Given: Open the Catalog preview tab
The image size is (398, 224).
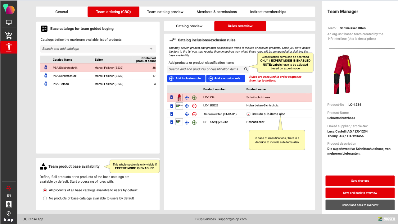Looking at the screenshot, I should (x=189, y=26).
